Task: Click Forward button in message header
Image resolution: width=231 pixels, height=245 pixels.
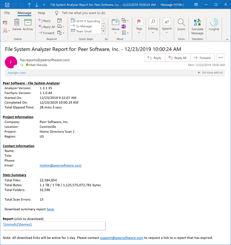Action: [202, 58]
